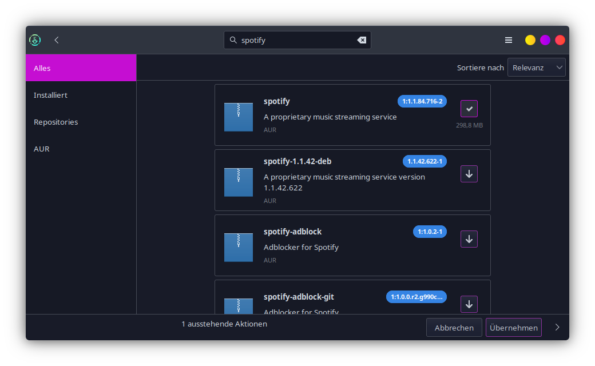Expand pending actions with right chevron
595x366 pixels.
pos(557,327)
